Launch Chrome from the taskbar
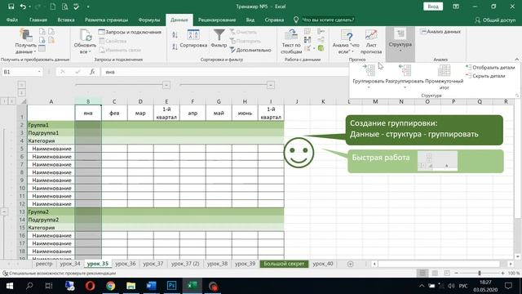Screen dimensions: 522x294 (111, 286)
